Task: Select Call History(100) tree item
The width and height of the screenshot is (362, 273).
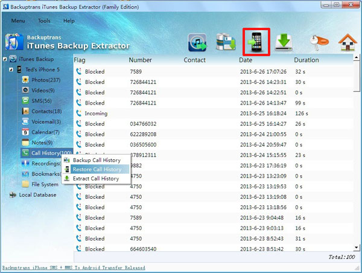Action: [x=46, y=153]
